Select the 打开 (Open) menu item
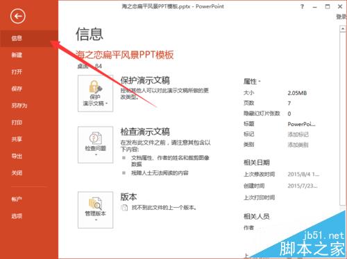 (x=29, y=72)
